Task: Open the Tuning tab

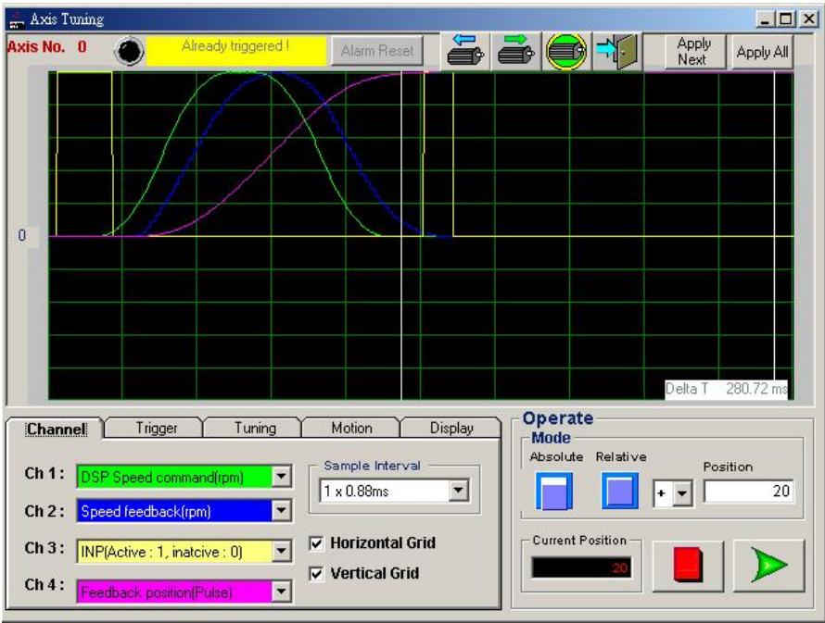Action: (255, 428)
